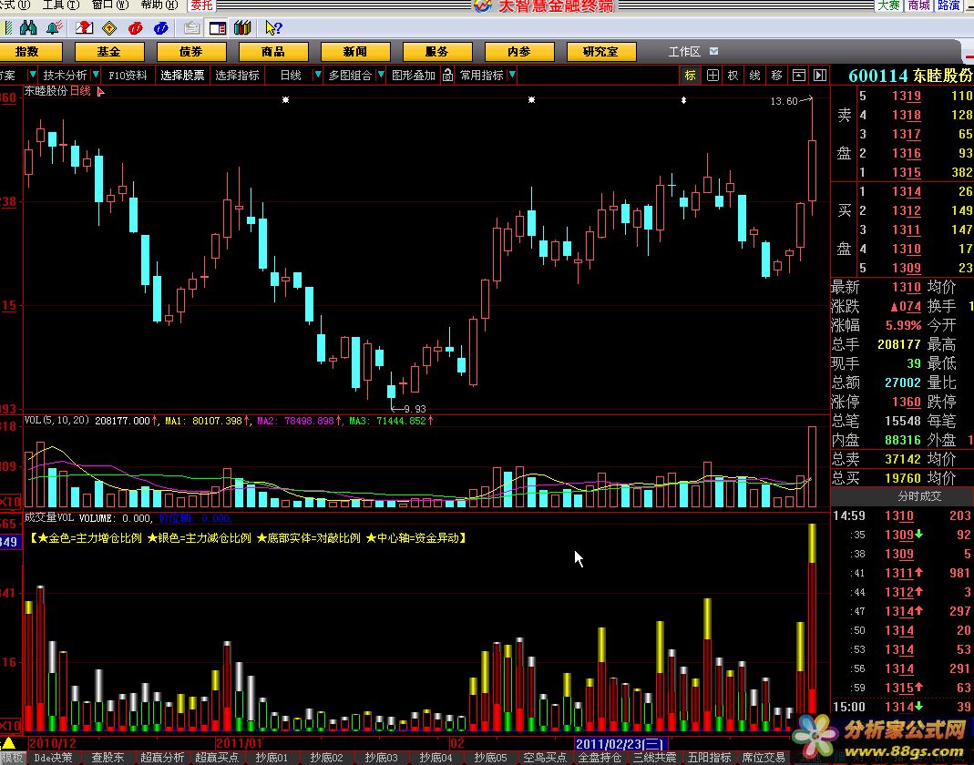
Task: Click the red question mark chart icon
Action: pyautogui.click(x=84, y=27)
